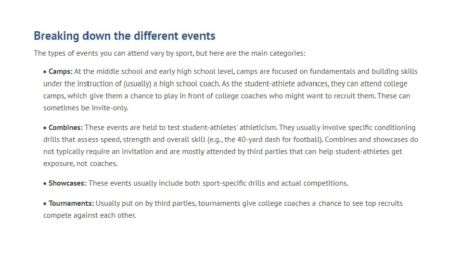Click the bullet dot before Camps
Screen dimensions: 462x259
pyautogui.click(x=45, y=72)
